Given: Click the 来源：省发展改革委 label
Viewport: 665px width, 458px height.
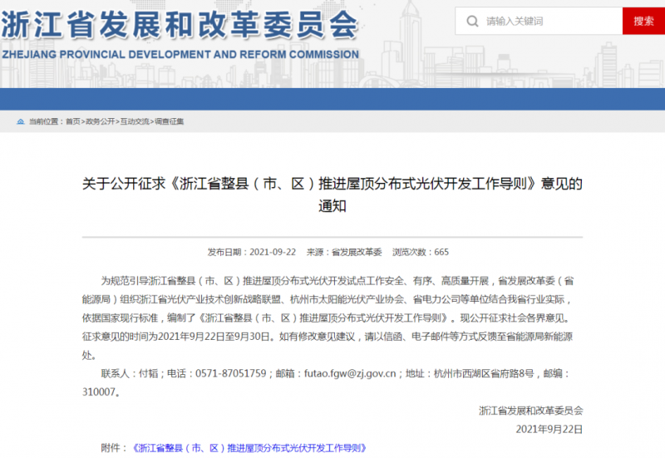Looking at the screenshot, I should click(344, 253).
